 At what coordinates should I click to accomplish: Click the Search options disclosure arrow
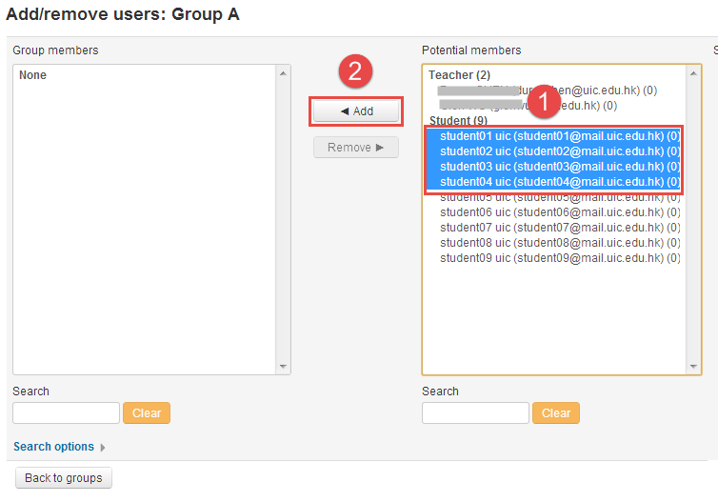pos(103,448)
